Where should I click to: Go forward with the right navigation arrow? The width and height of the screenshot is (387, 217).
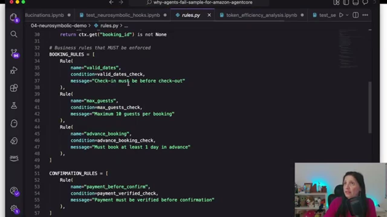[x=121, y=2]
